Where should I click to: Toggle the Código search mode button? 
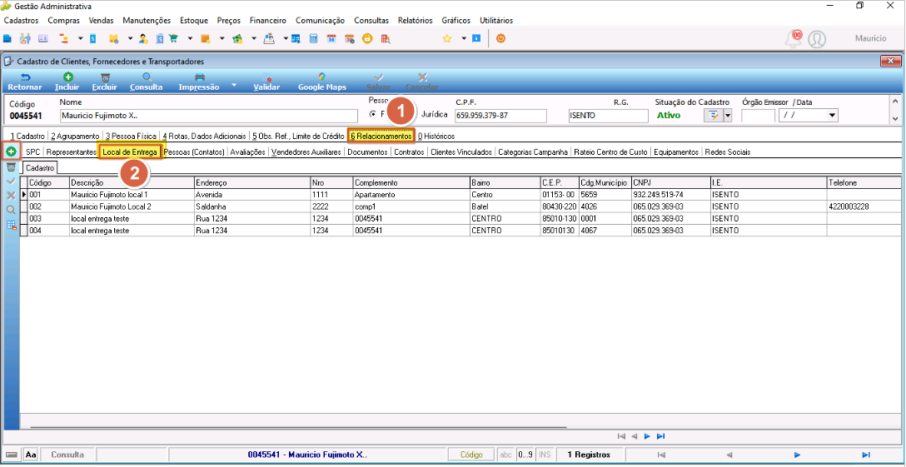tap(471, 455)
